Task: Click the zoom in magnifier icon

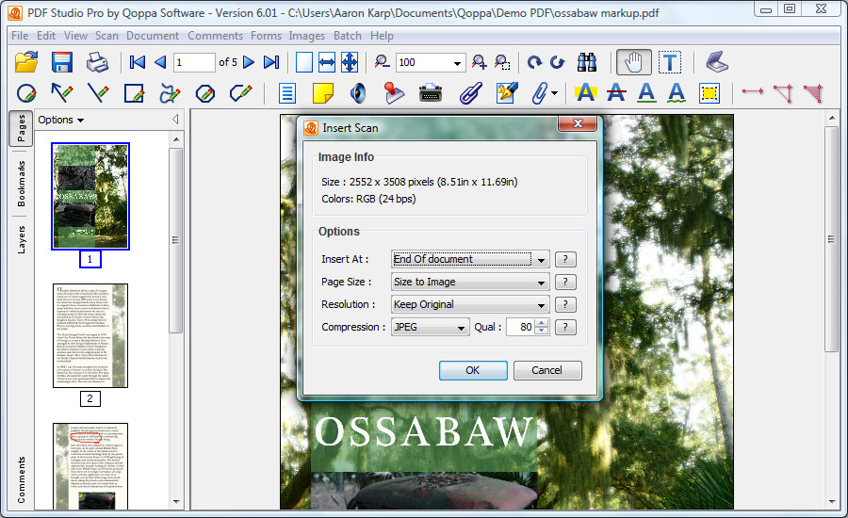Action: pos(479,62)
